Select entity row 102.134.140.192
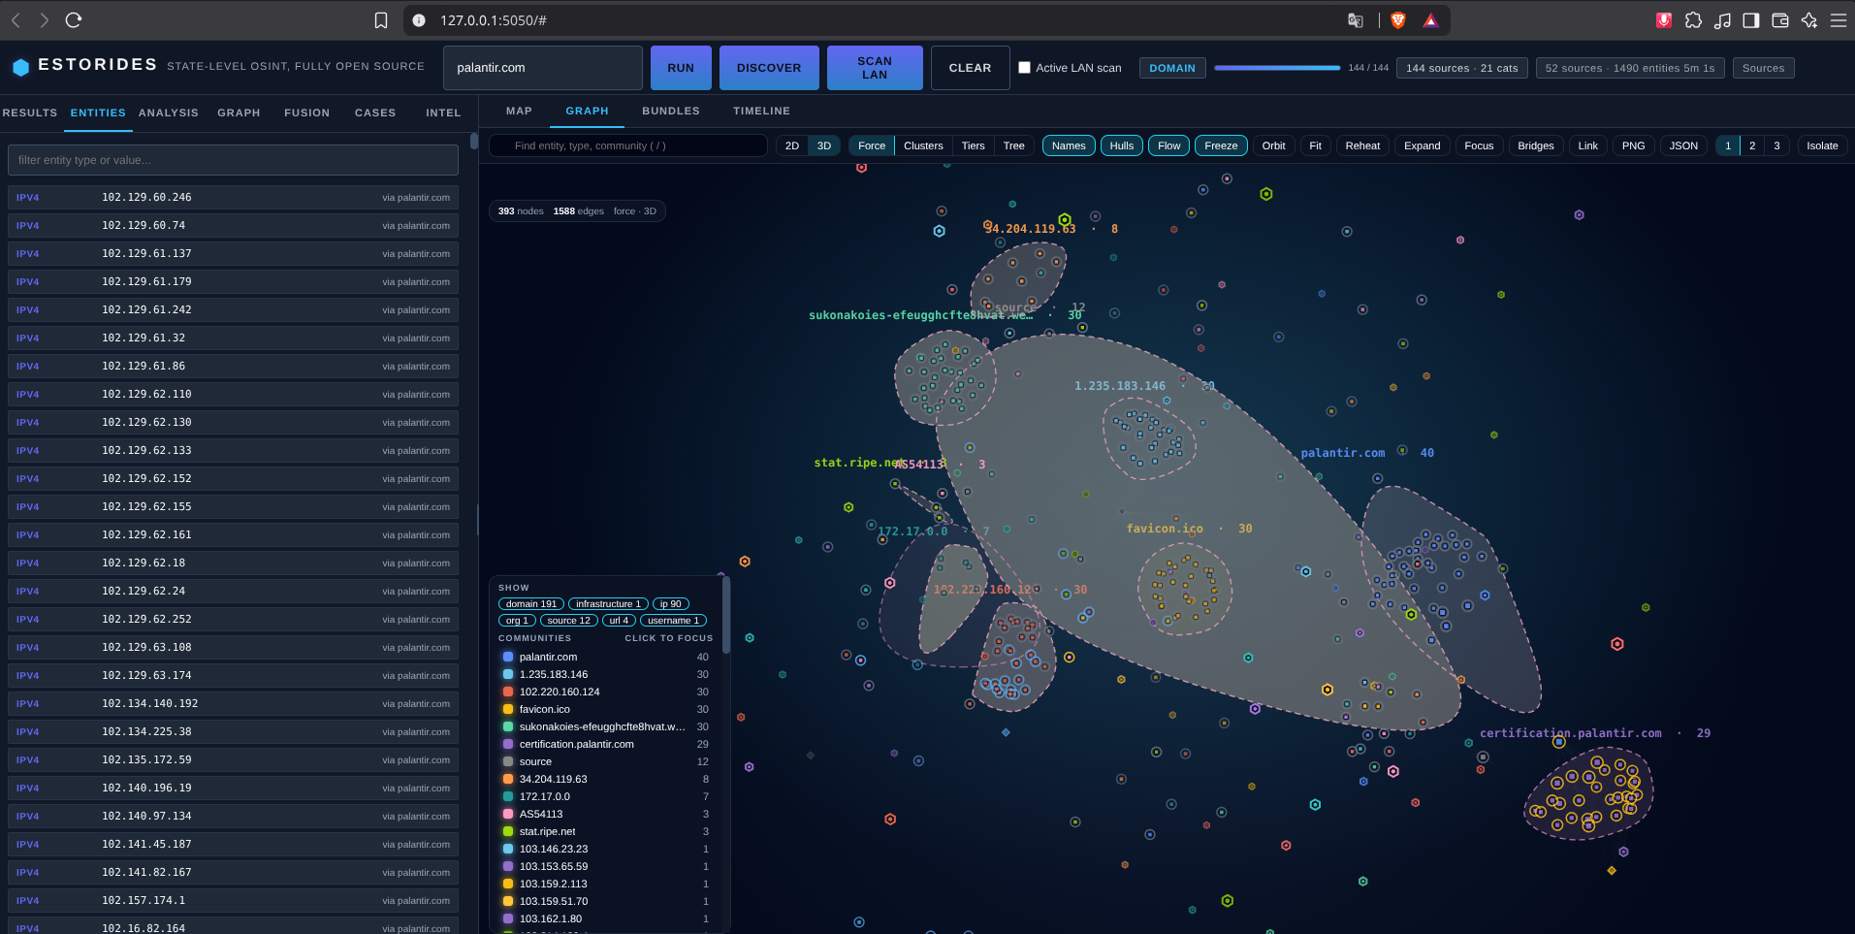The height and width of the screenshot is (934, 1855). pyautogui.click(x=233, y=703)
